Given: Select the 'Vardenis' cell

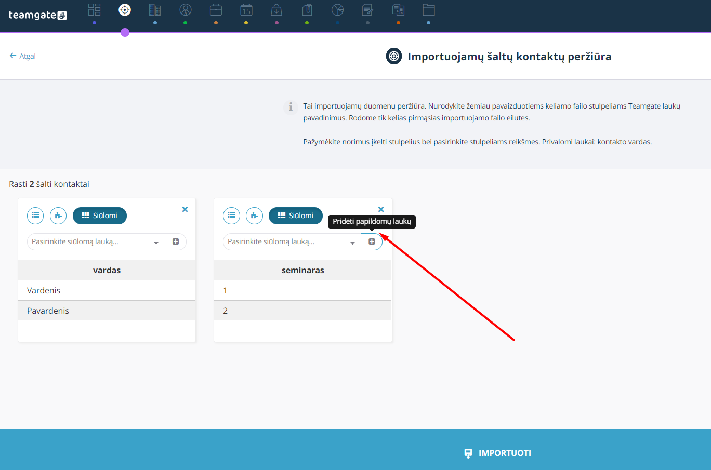Looking at the screenshot, I should pyautogui.click(x=107, y=290).
